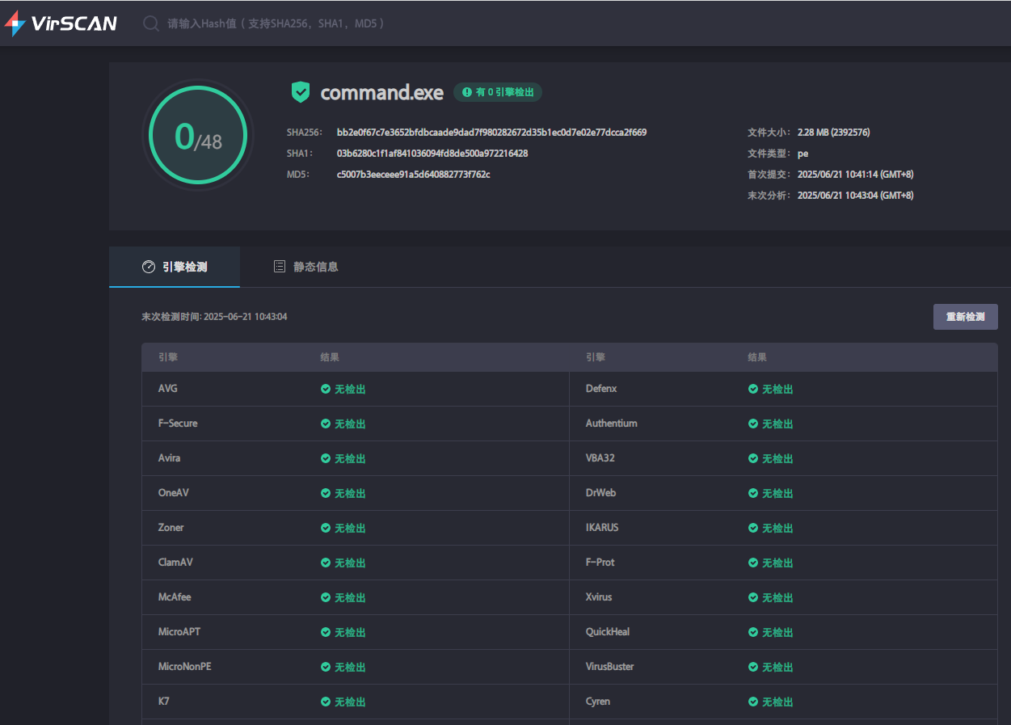The width and height of the screenshot is (1011, 725).
Task: Click the list icon on 静态信息 tab
Action: [x=280, y=267]
